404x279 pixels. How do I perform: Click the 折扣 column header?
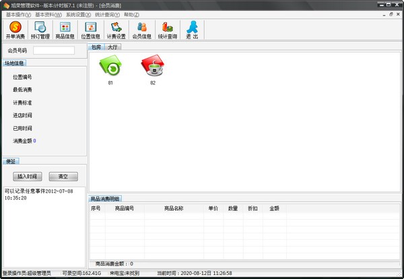click(x=252, y=208)
